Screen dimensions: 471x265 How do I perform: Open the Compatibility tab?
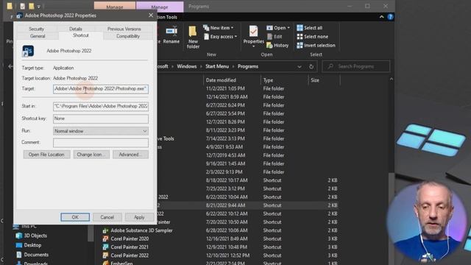128,36
